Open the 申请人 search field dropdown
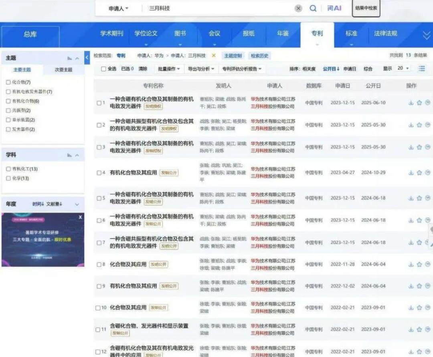 point(118,8)
